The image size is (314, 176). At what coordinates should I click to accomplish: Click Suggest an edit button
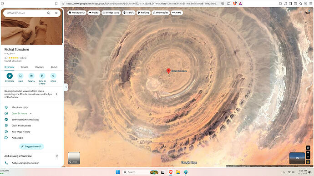click(x=31, y=146)
